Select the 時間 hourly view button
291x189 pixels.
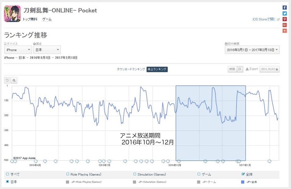pos(232,69)
